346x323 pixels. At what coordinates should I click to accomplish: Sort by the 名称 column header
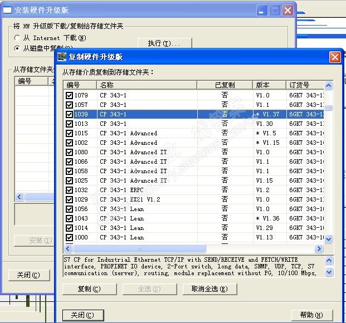pos(147,85)
